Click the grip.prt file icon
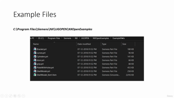174x98 pixels. (35, 64)
